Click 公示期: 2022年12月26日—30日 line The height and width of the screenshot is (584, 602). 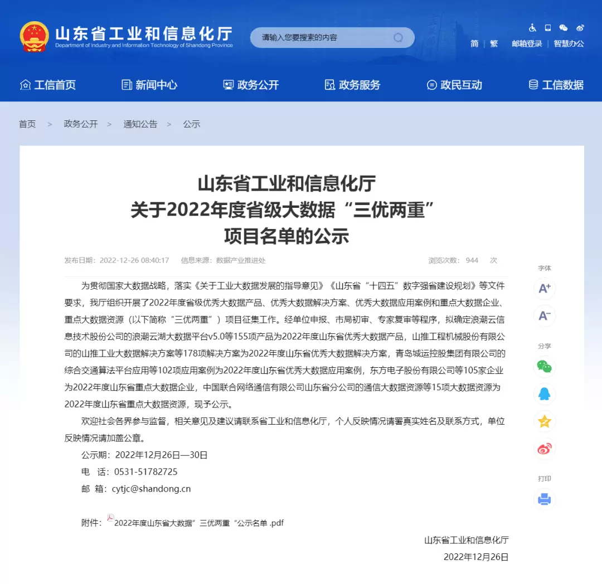[x=144, y=455]
